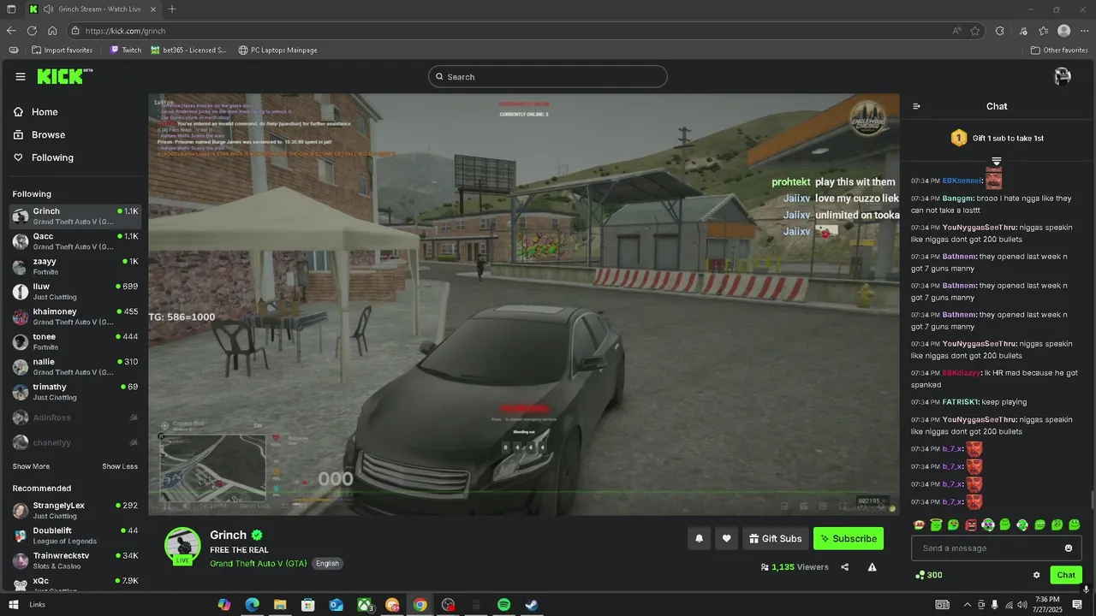Enter fullscreen from video player controls
Viewport: 1096px width, 616px height.
843,506
